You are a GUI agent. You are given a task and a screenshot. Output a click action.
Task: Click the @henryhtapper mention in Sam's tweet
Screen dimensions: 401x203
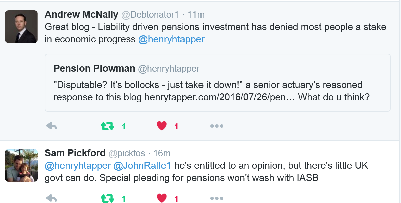tap(78, 165)
